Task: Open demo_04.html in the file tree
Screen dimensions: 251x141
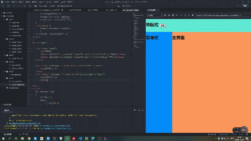Action: pos(17,68)
